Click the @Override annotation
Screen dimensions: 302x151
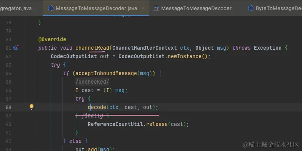[x=52, y=39]
